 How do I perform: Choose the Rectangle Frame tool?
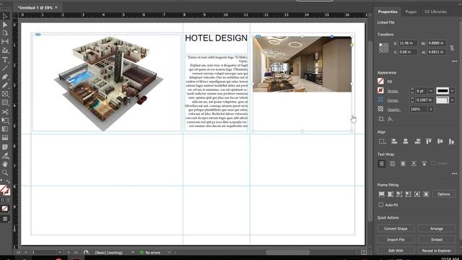click(5, 94)
